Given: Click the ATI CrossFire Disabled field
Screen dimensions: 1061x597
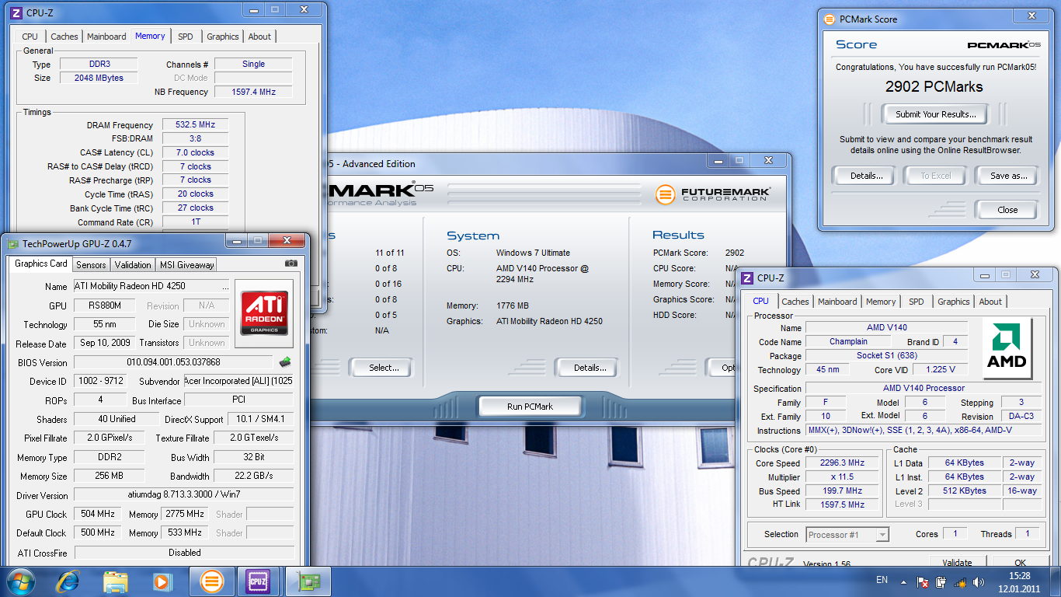Looking at the screenshot, I should (184, 553).
